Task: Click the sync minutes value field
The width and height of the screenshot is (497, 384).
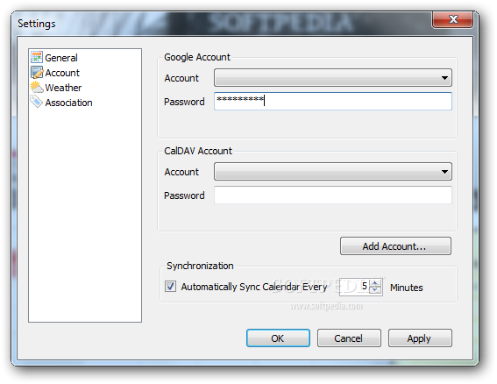Action: pyautogui.click(x=354, y=287)
